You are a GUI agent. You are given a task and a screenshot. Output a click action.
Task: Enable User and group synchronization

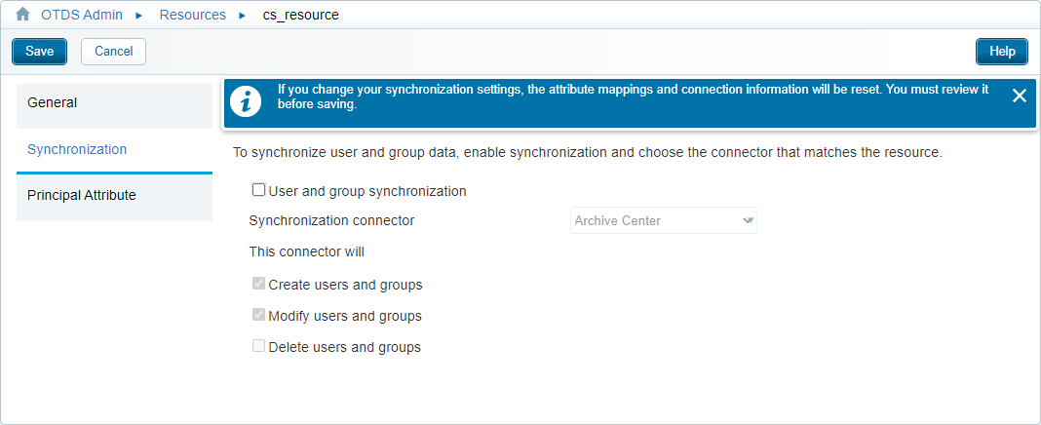pos(259,190)
